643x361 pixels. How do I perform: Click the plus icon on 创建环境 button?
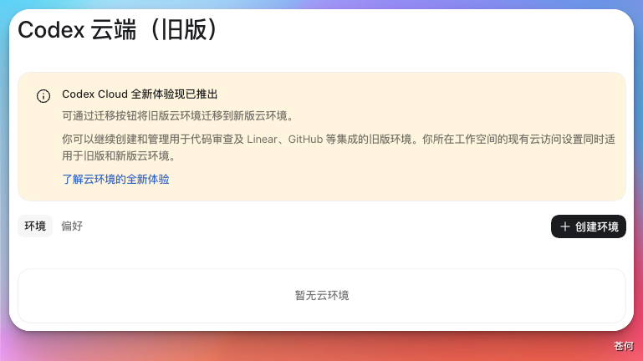click(565, 226)
